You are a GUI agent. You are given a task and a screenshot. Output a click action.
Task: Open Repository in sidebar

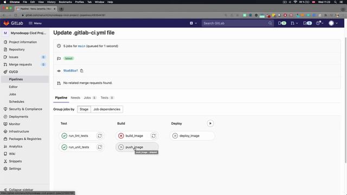[x=25, y=49]
